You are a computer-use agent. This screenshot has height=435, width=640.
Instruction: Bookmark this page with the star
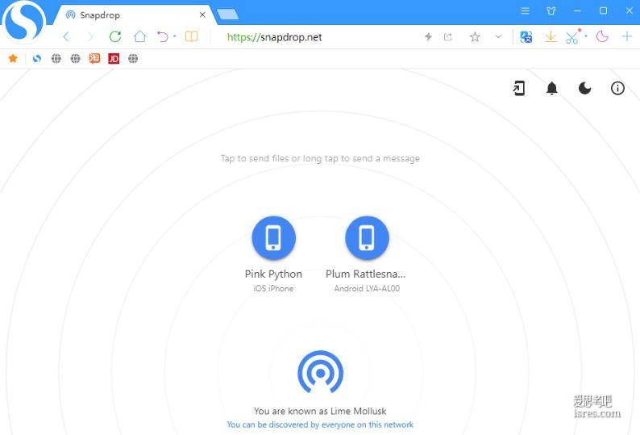pyautogui.click(x=475, y=37)
